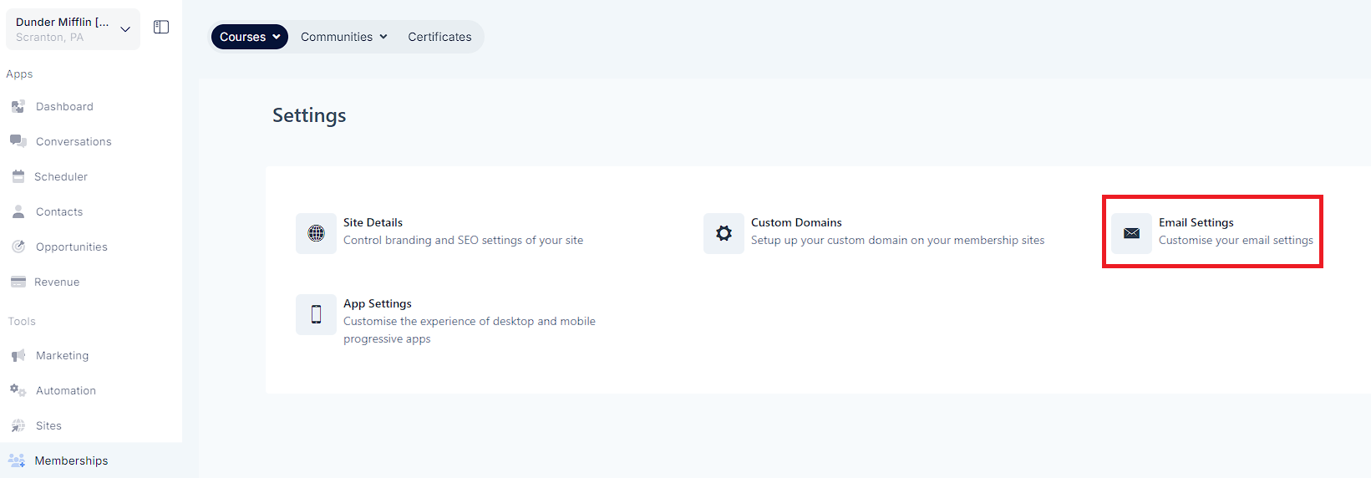
Task: Switch to the Certificates tab
Action: (x=439, y=37)
